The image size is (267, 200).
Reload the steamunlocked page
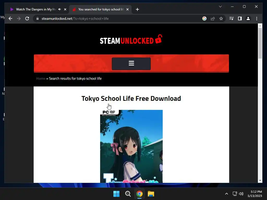[27, 18]
